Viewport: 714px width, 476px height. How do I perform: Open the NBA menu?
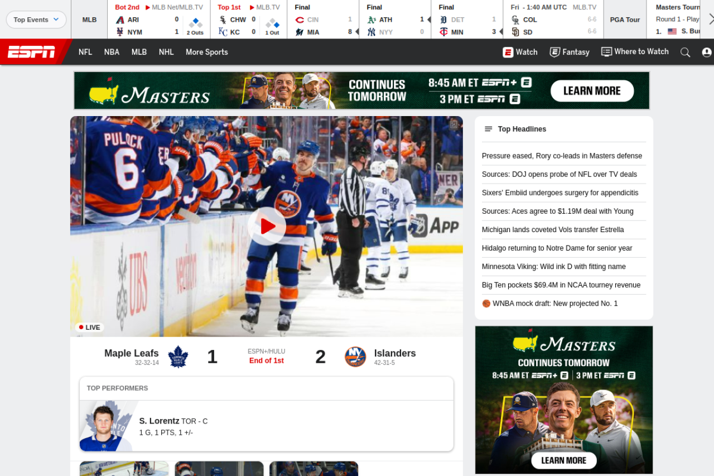click(112, 52)
